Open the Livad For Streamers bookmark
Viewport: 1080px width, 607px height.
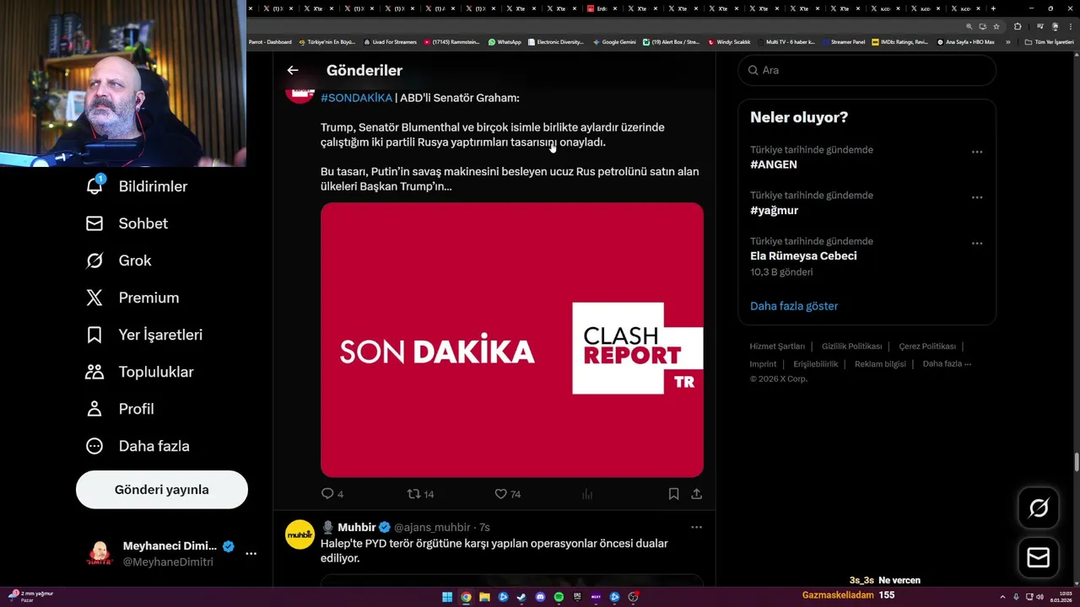tap(390, 42)
